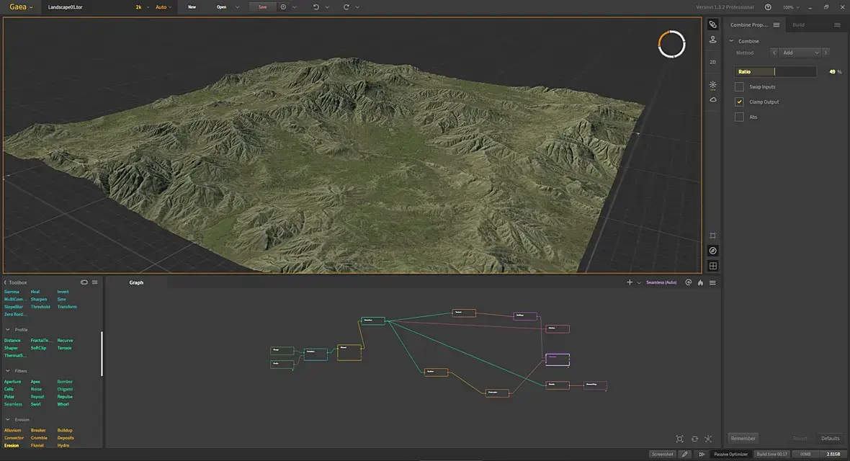Click the Redo arrow icon

click(x=346, y=7)
